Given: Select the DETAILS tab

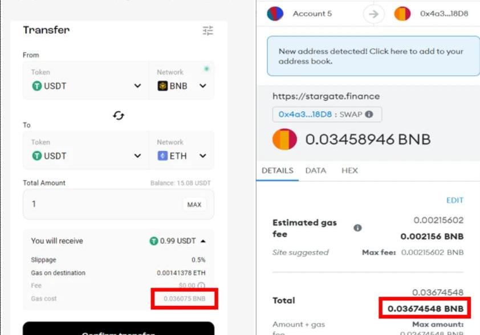Looking at the screenshot, I should [277, 170].
